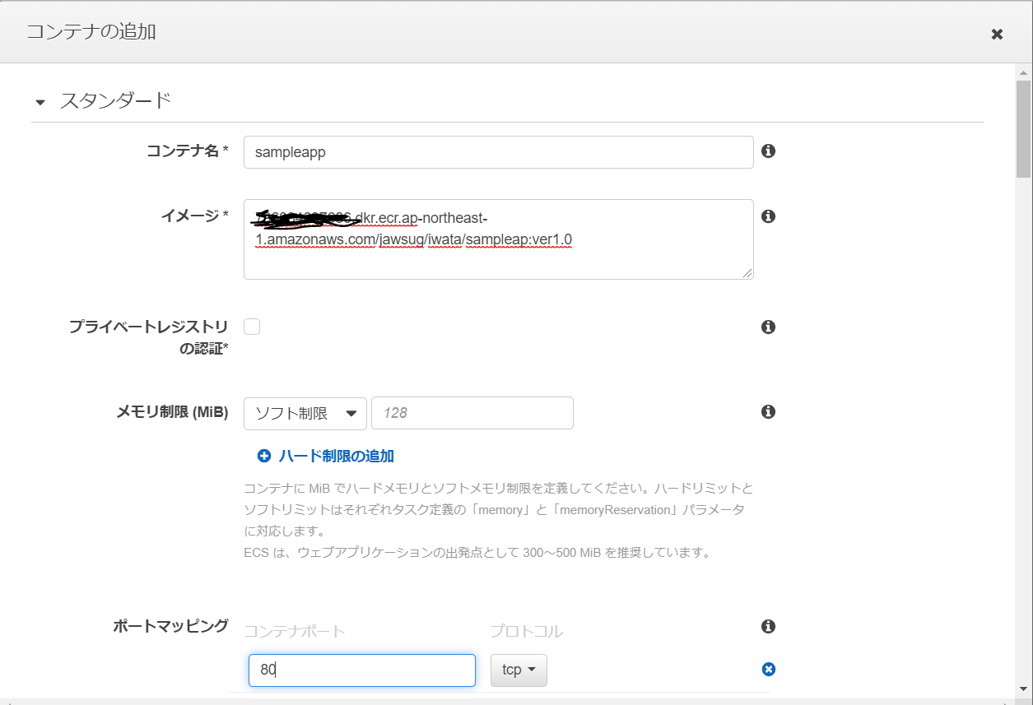
Task: Enable private registry authentication checkbox
Action: click(x=252, y=326)
